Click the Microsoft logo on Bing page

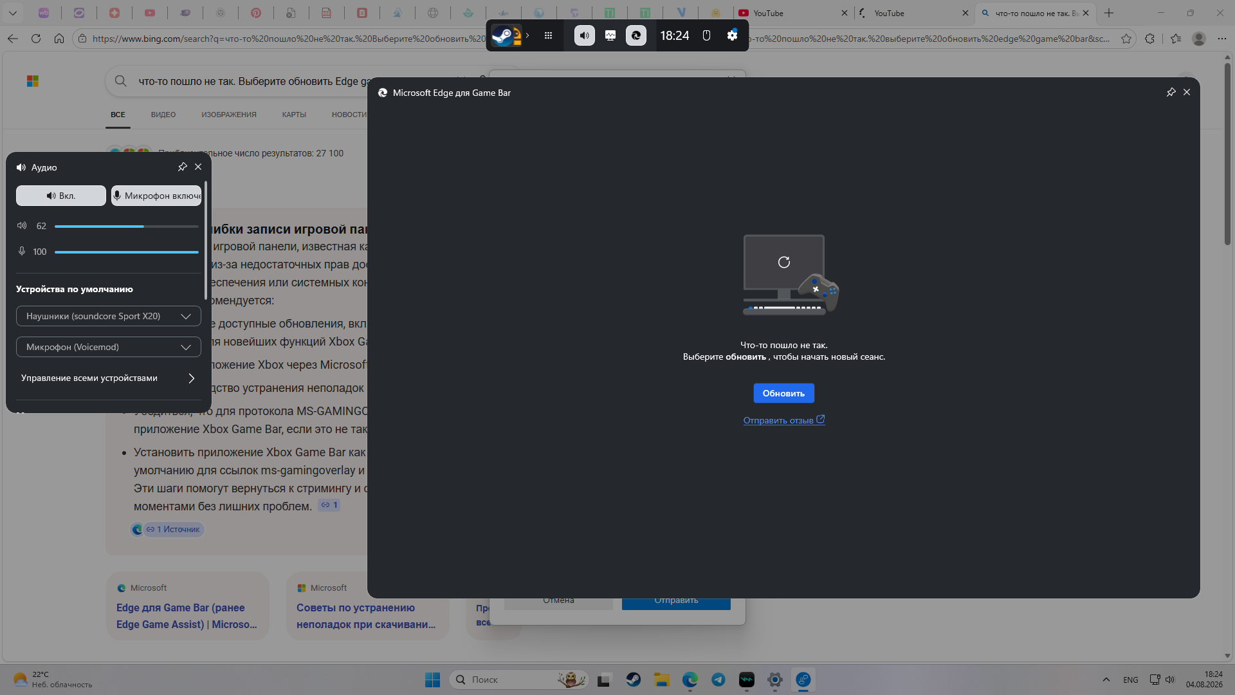tap(33, 81)
